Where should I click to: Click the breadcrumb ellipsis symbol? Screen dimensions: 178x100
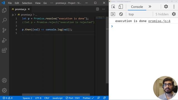pyautogui.click(x=36, y=15)
